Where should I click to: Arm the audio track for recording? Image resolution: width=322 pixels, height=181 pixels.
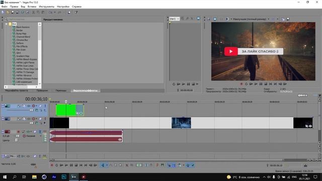coord(18,132)
